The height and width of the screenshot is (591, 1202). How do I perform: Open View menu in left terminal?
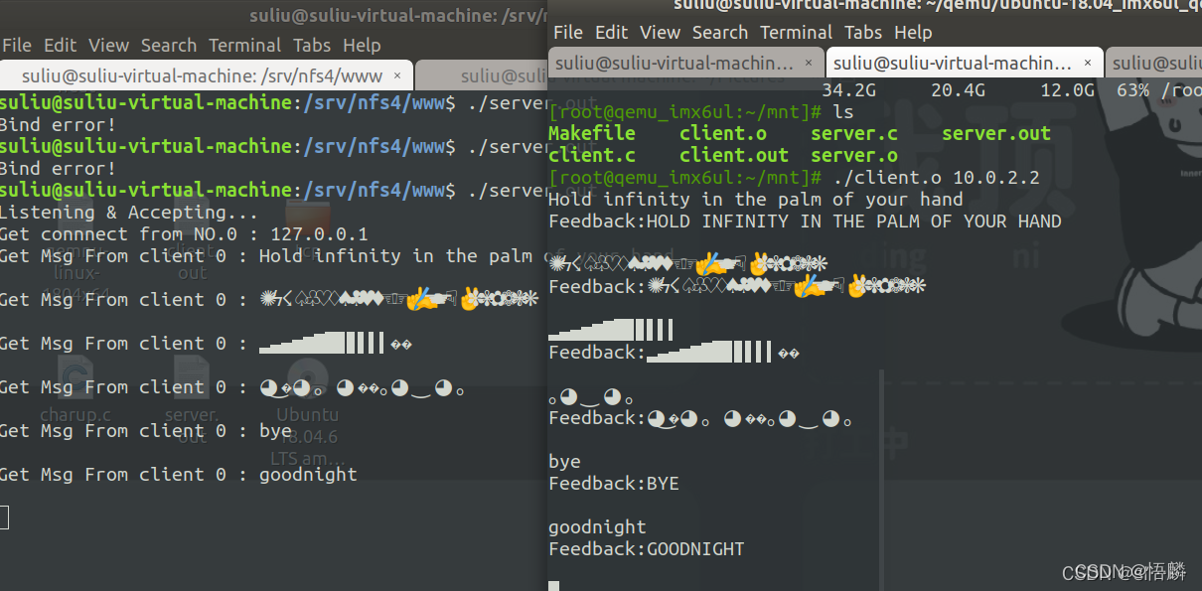pyautogui.click(x=108, y=46)
